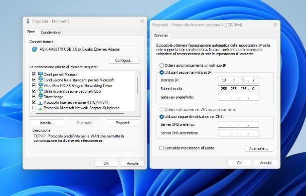Click the VirtualBox NDIS6 Bridged Networking icon
The image size is (306, 196).
tap(41, 85)
